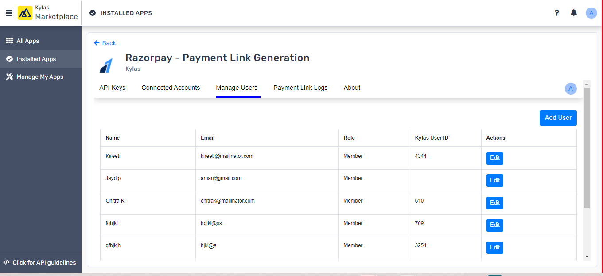Viewport: 603px width, 276px height.
Task: Click the Manage My Apps tools icon
Action: (x=9, y=77)
